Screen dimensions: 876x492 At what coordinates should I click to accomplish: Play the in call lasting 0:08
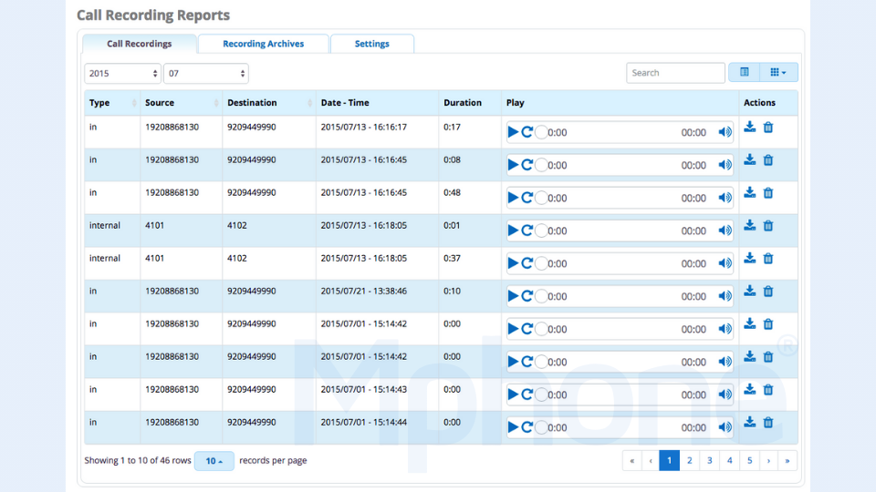coord(513,165)
